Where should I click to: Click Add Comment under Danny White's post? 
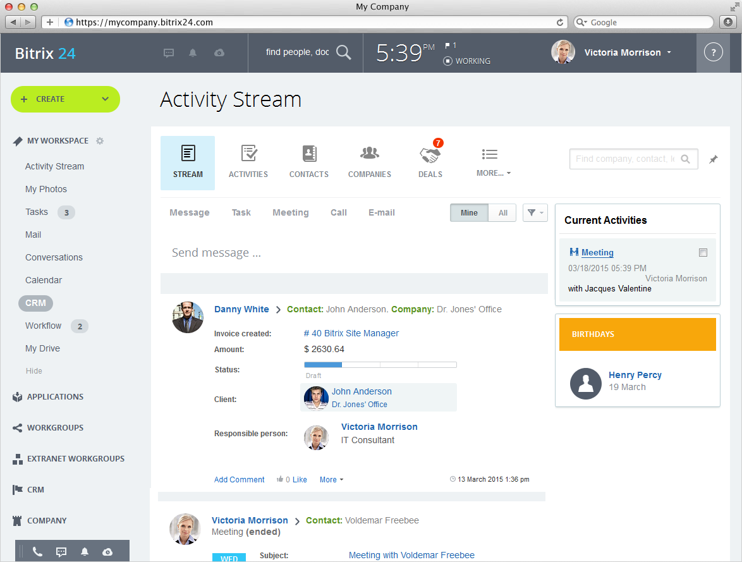click(x=239, y=479)
